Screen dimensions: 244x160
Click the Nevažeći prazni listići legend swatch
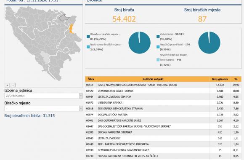[x=158, y=47]
